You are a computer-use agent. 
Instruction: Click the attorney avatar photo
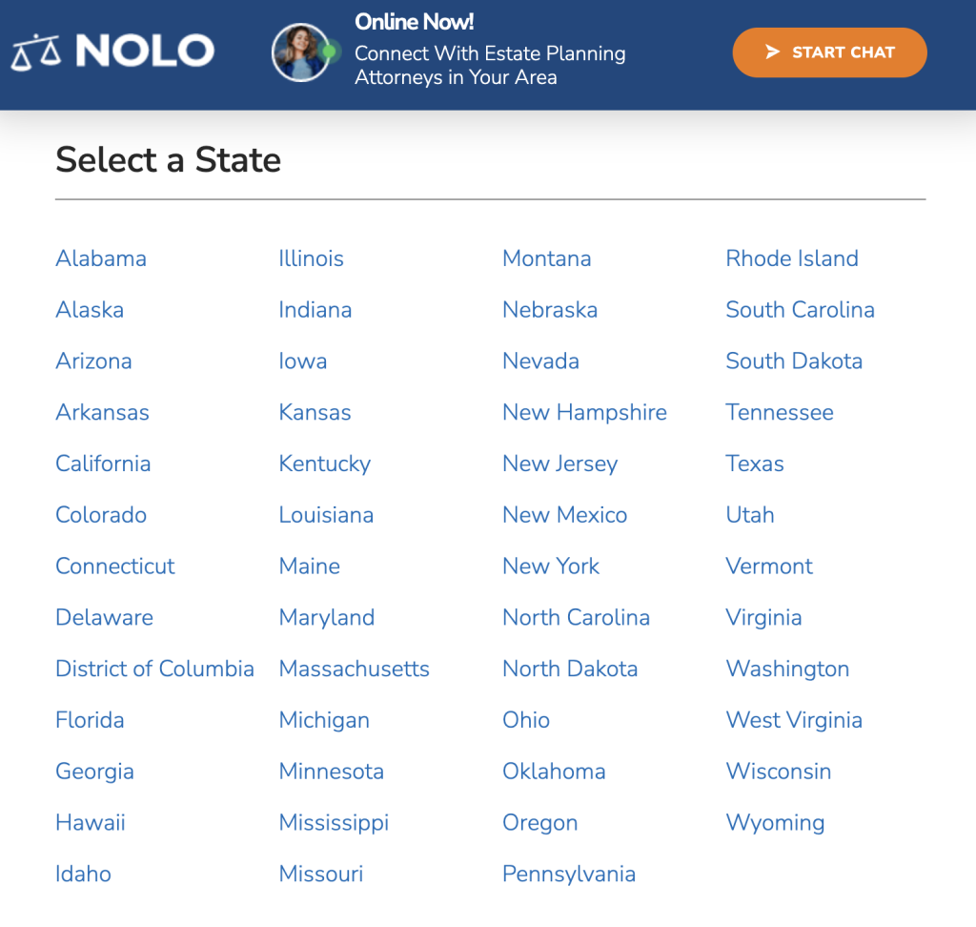pyautogui.click(x=300, y=52)
